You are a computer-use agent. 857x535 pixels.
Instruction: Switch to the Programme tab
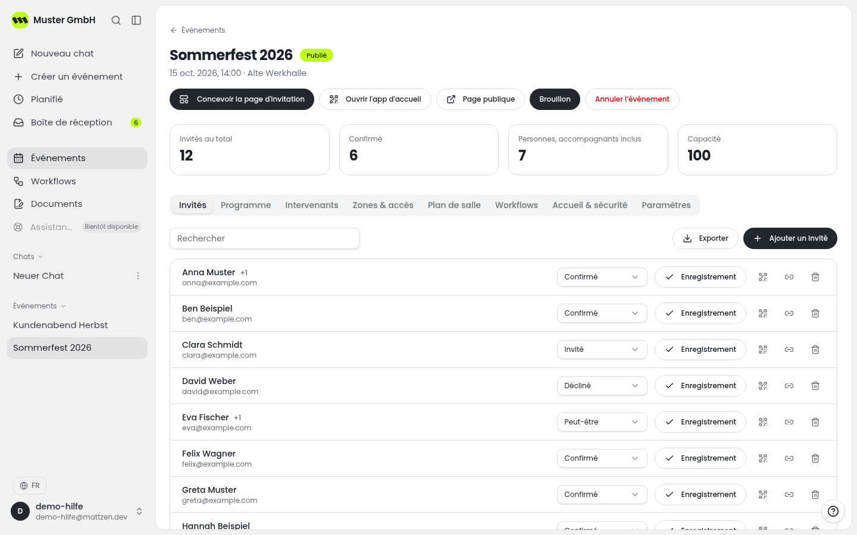point(246,205)
